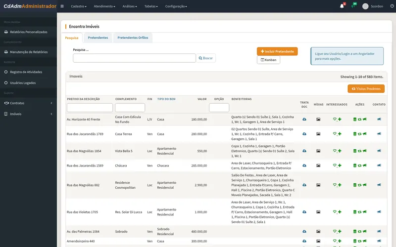
Task: Focus the Pesquisa search input field
Action: point(134,58)
